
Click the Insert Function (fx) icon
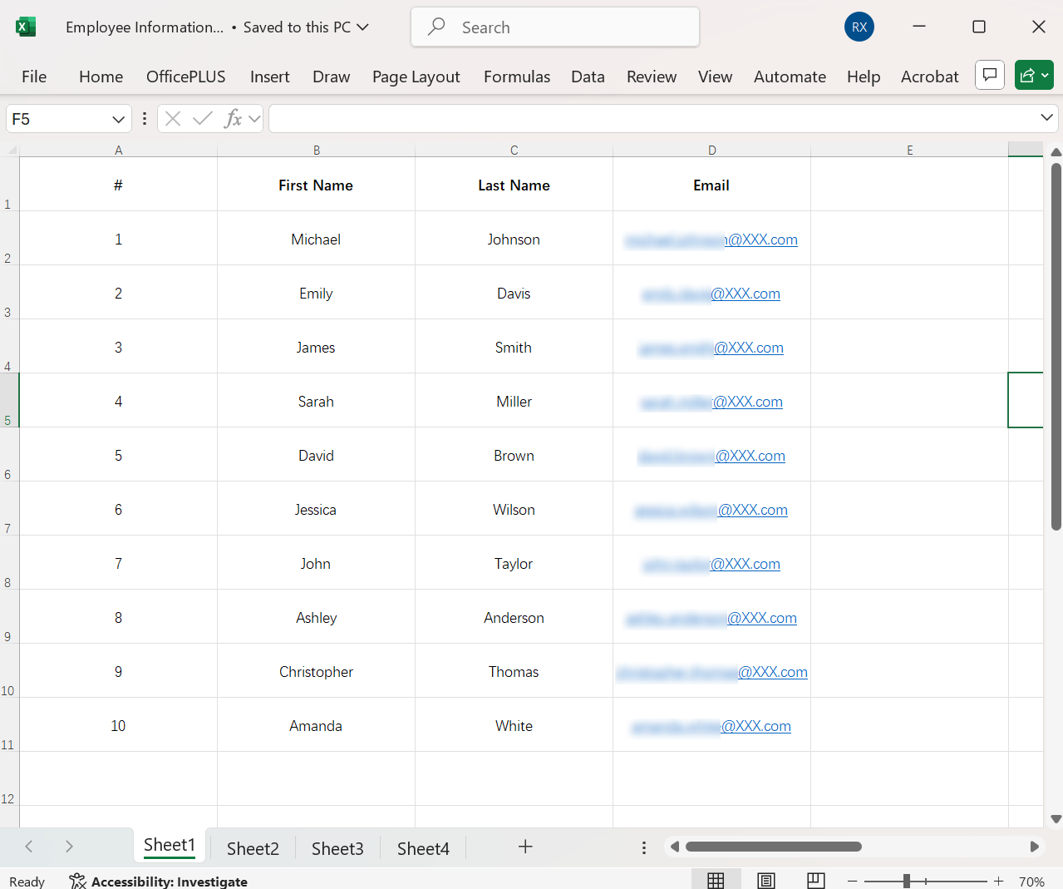(236, 118)
